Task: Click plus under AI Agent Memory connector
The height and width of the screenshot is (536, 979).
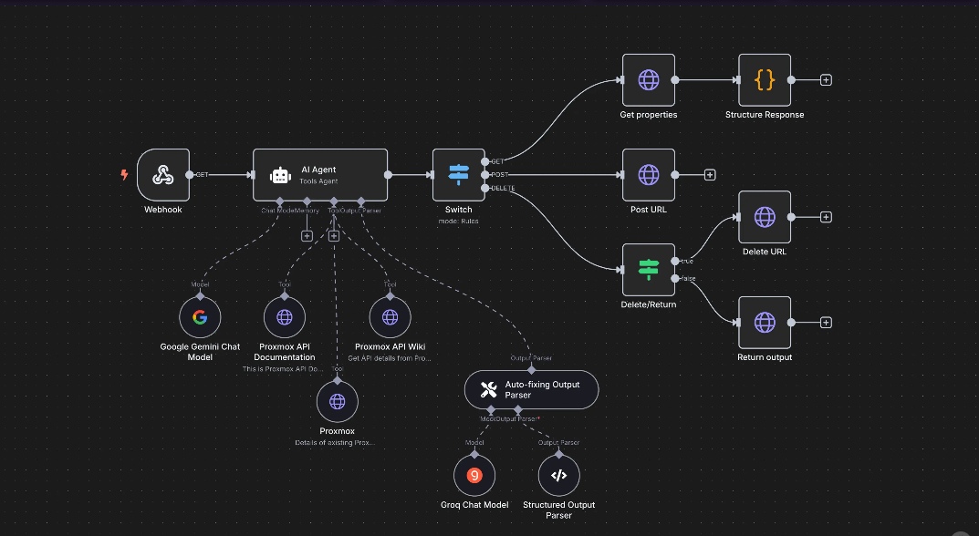Action: click(x=307, y=235)
